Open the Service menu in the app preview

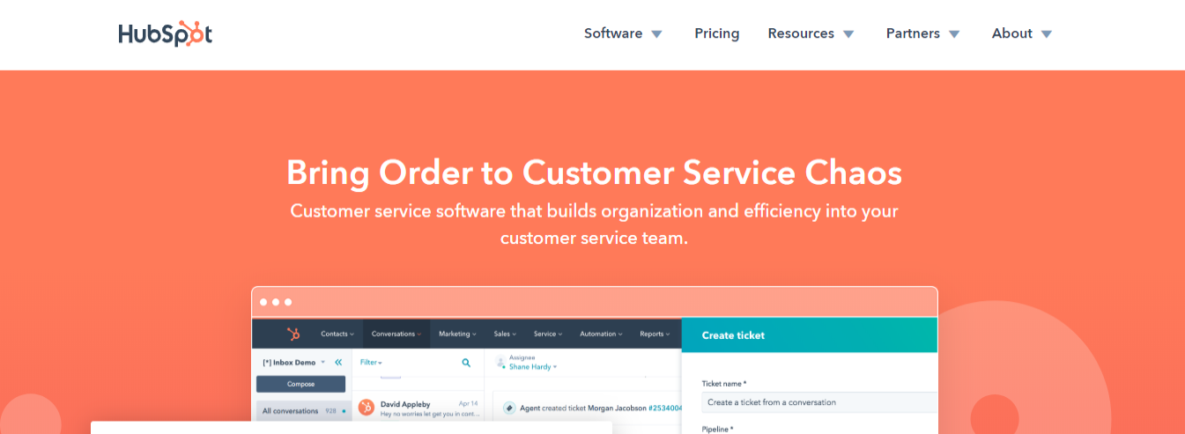(548, 334)
